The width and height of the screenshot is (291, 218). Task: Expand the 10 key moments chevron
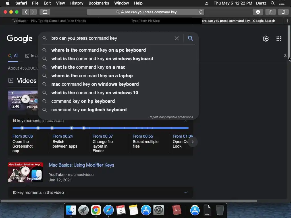pyautogui.click(x=185, y=193)
